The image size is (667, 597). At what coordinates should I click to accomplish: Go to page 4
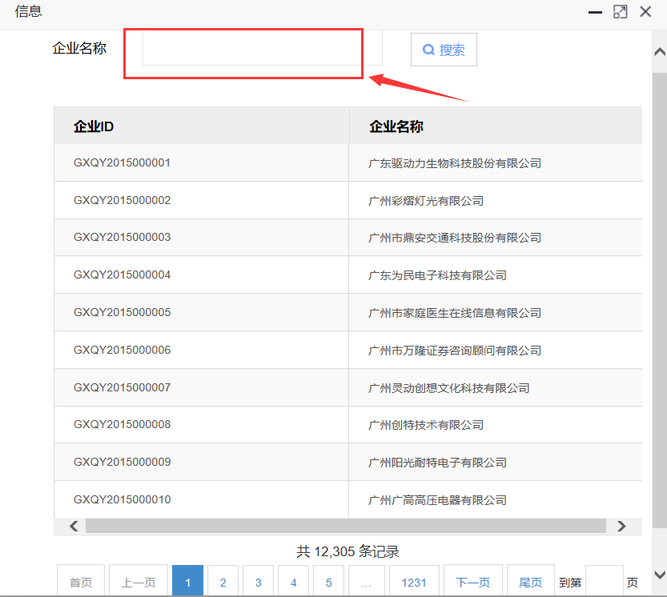tap(294, 582)
